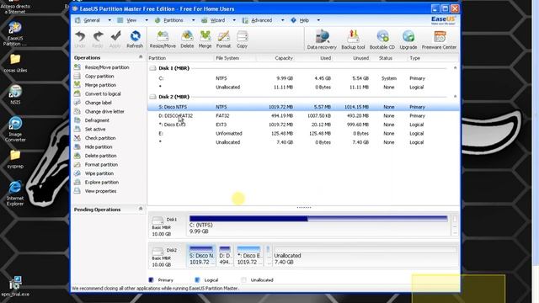This screenshot has width=539, height=303.
Task: Expand dropdown arrow next to Help
Action: coord(318,20)
